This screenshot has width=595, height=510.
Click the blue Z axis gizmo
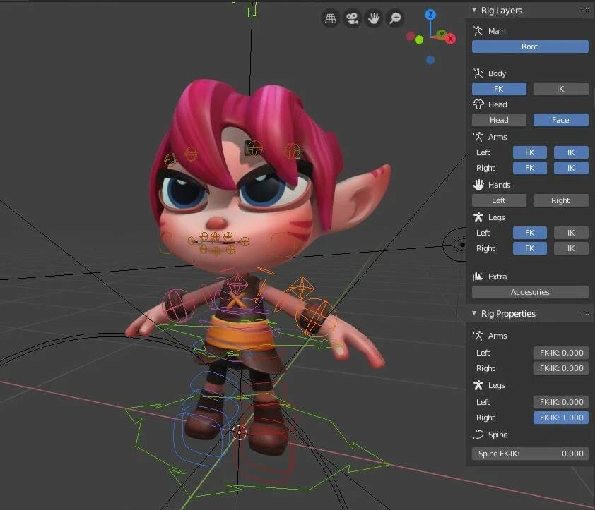click(x=431, y=15)
